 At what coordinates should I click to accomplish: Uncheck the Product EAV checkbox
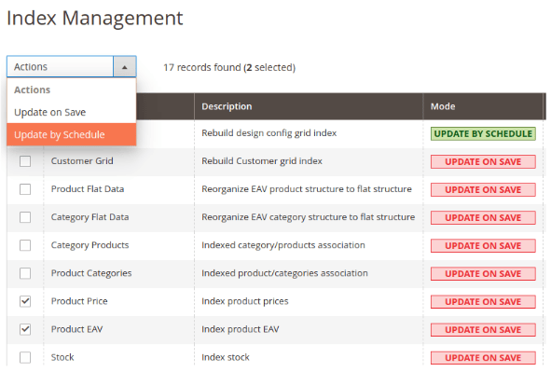tap(25, 329)
